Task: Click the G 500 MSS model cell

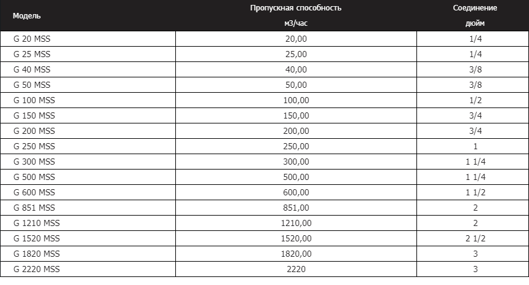Action: 88,177
